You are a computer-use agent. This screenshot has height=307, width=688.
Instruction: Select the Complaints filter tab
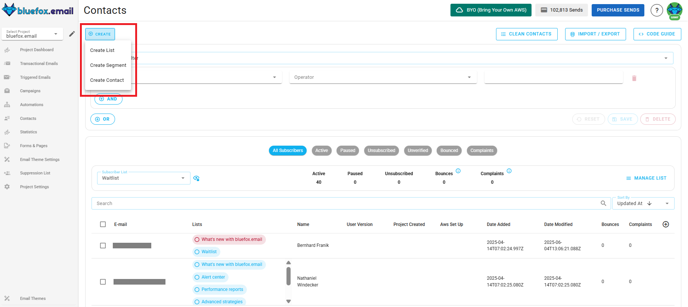coord(482,151)
